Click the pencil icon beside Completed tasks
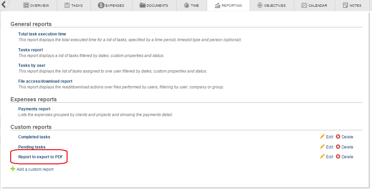Image resolution: width=372 pixels, height=190 pixels. (322, 137)
